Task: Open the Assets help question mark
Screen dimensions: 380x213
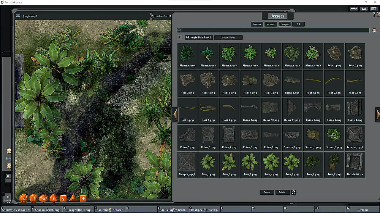Action: pyautogui.click(x=374, y=14)
